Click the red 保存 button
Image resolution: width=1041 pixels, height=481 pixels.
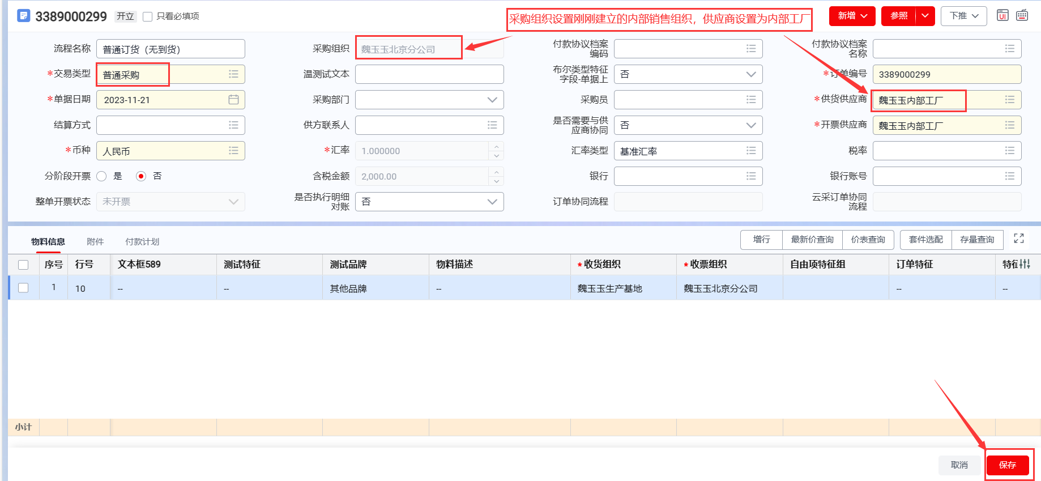pos(1007,465)
